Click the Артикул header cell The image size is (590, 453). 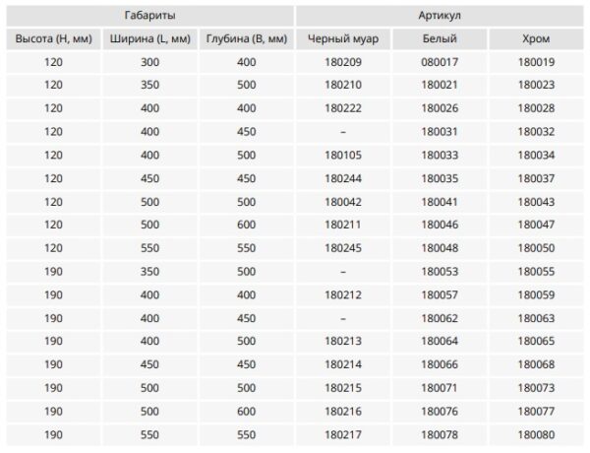(442, 15)
